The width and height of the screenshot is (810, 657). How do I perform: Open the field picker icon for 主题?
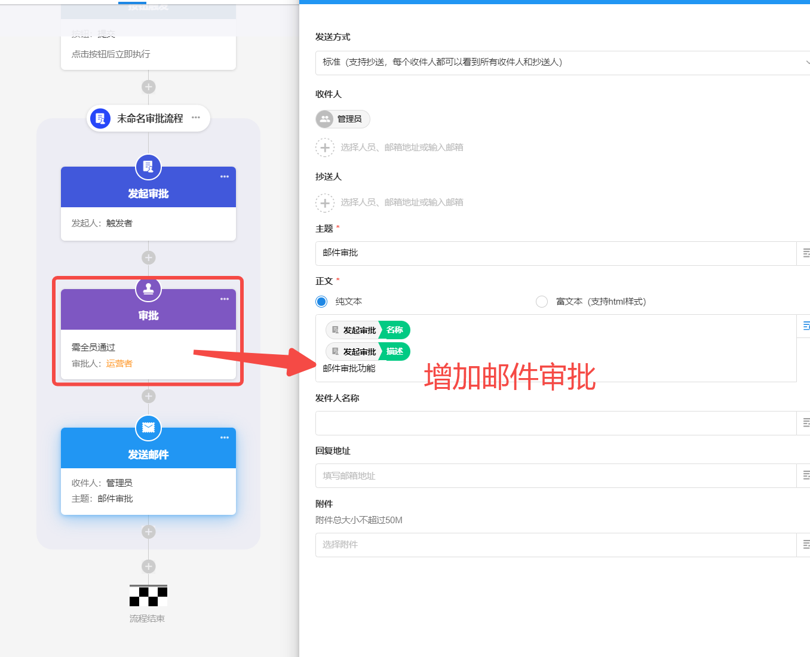point(806,253)
